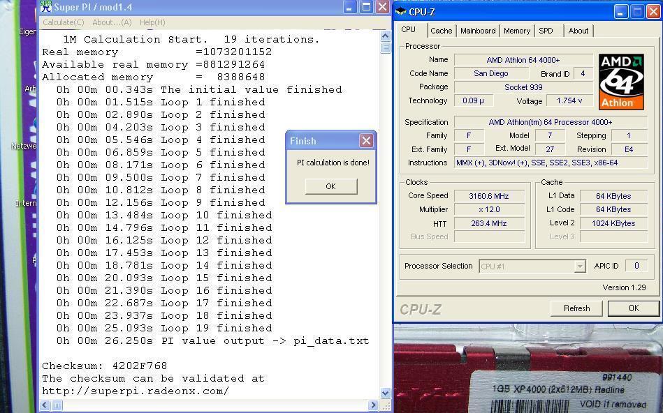The height and width of the screenshot is (413, 663).
Task: Click the Super PI title bar icon
Action: 45,6
